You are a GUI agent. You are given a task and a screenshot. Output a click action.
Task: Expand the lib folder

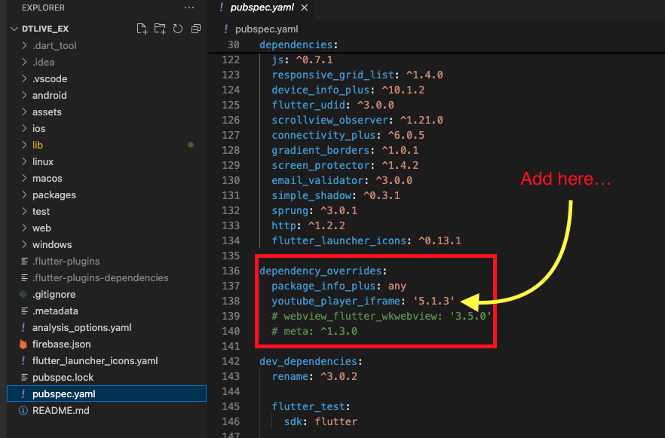[x=38, y=145]
